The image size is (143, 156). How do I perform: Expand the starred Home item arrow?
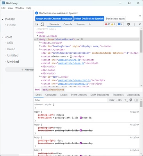pos(5,25)
